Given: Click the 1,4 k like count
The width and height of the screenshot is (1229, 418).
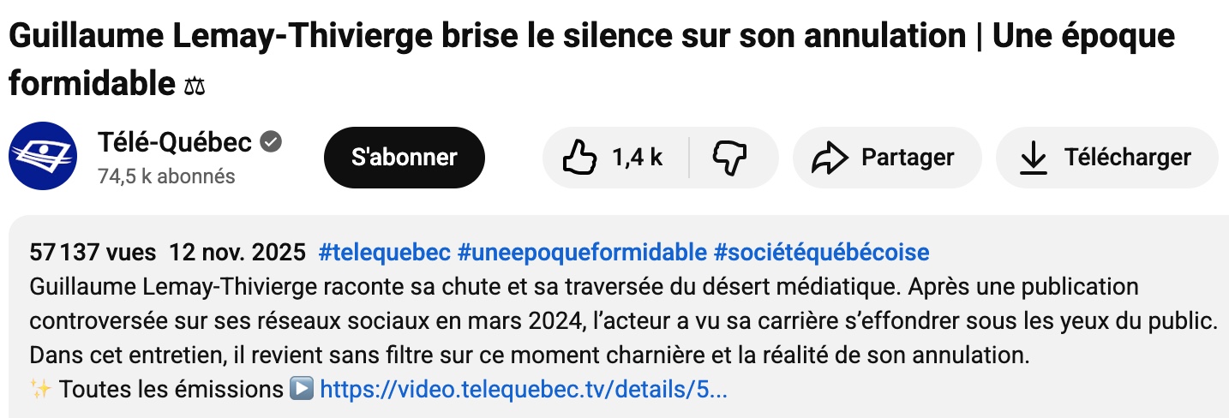Looking at the screenshot, I should [637, 158].
